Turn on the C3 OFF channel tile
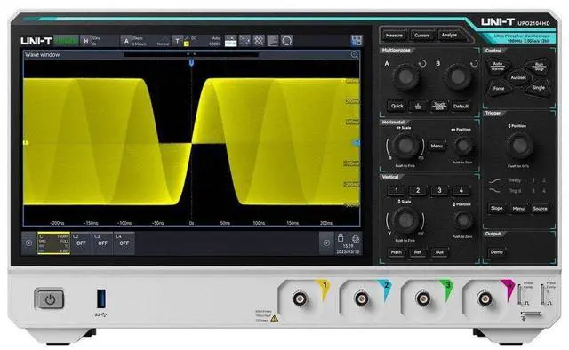The height and width of the screenshot is (350, 569). point(102,243)
